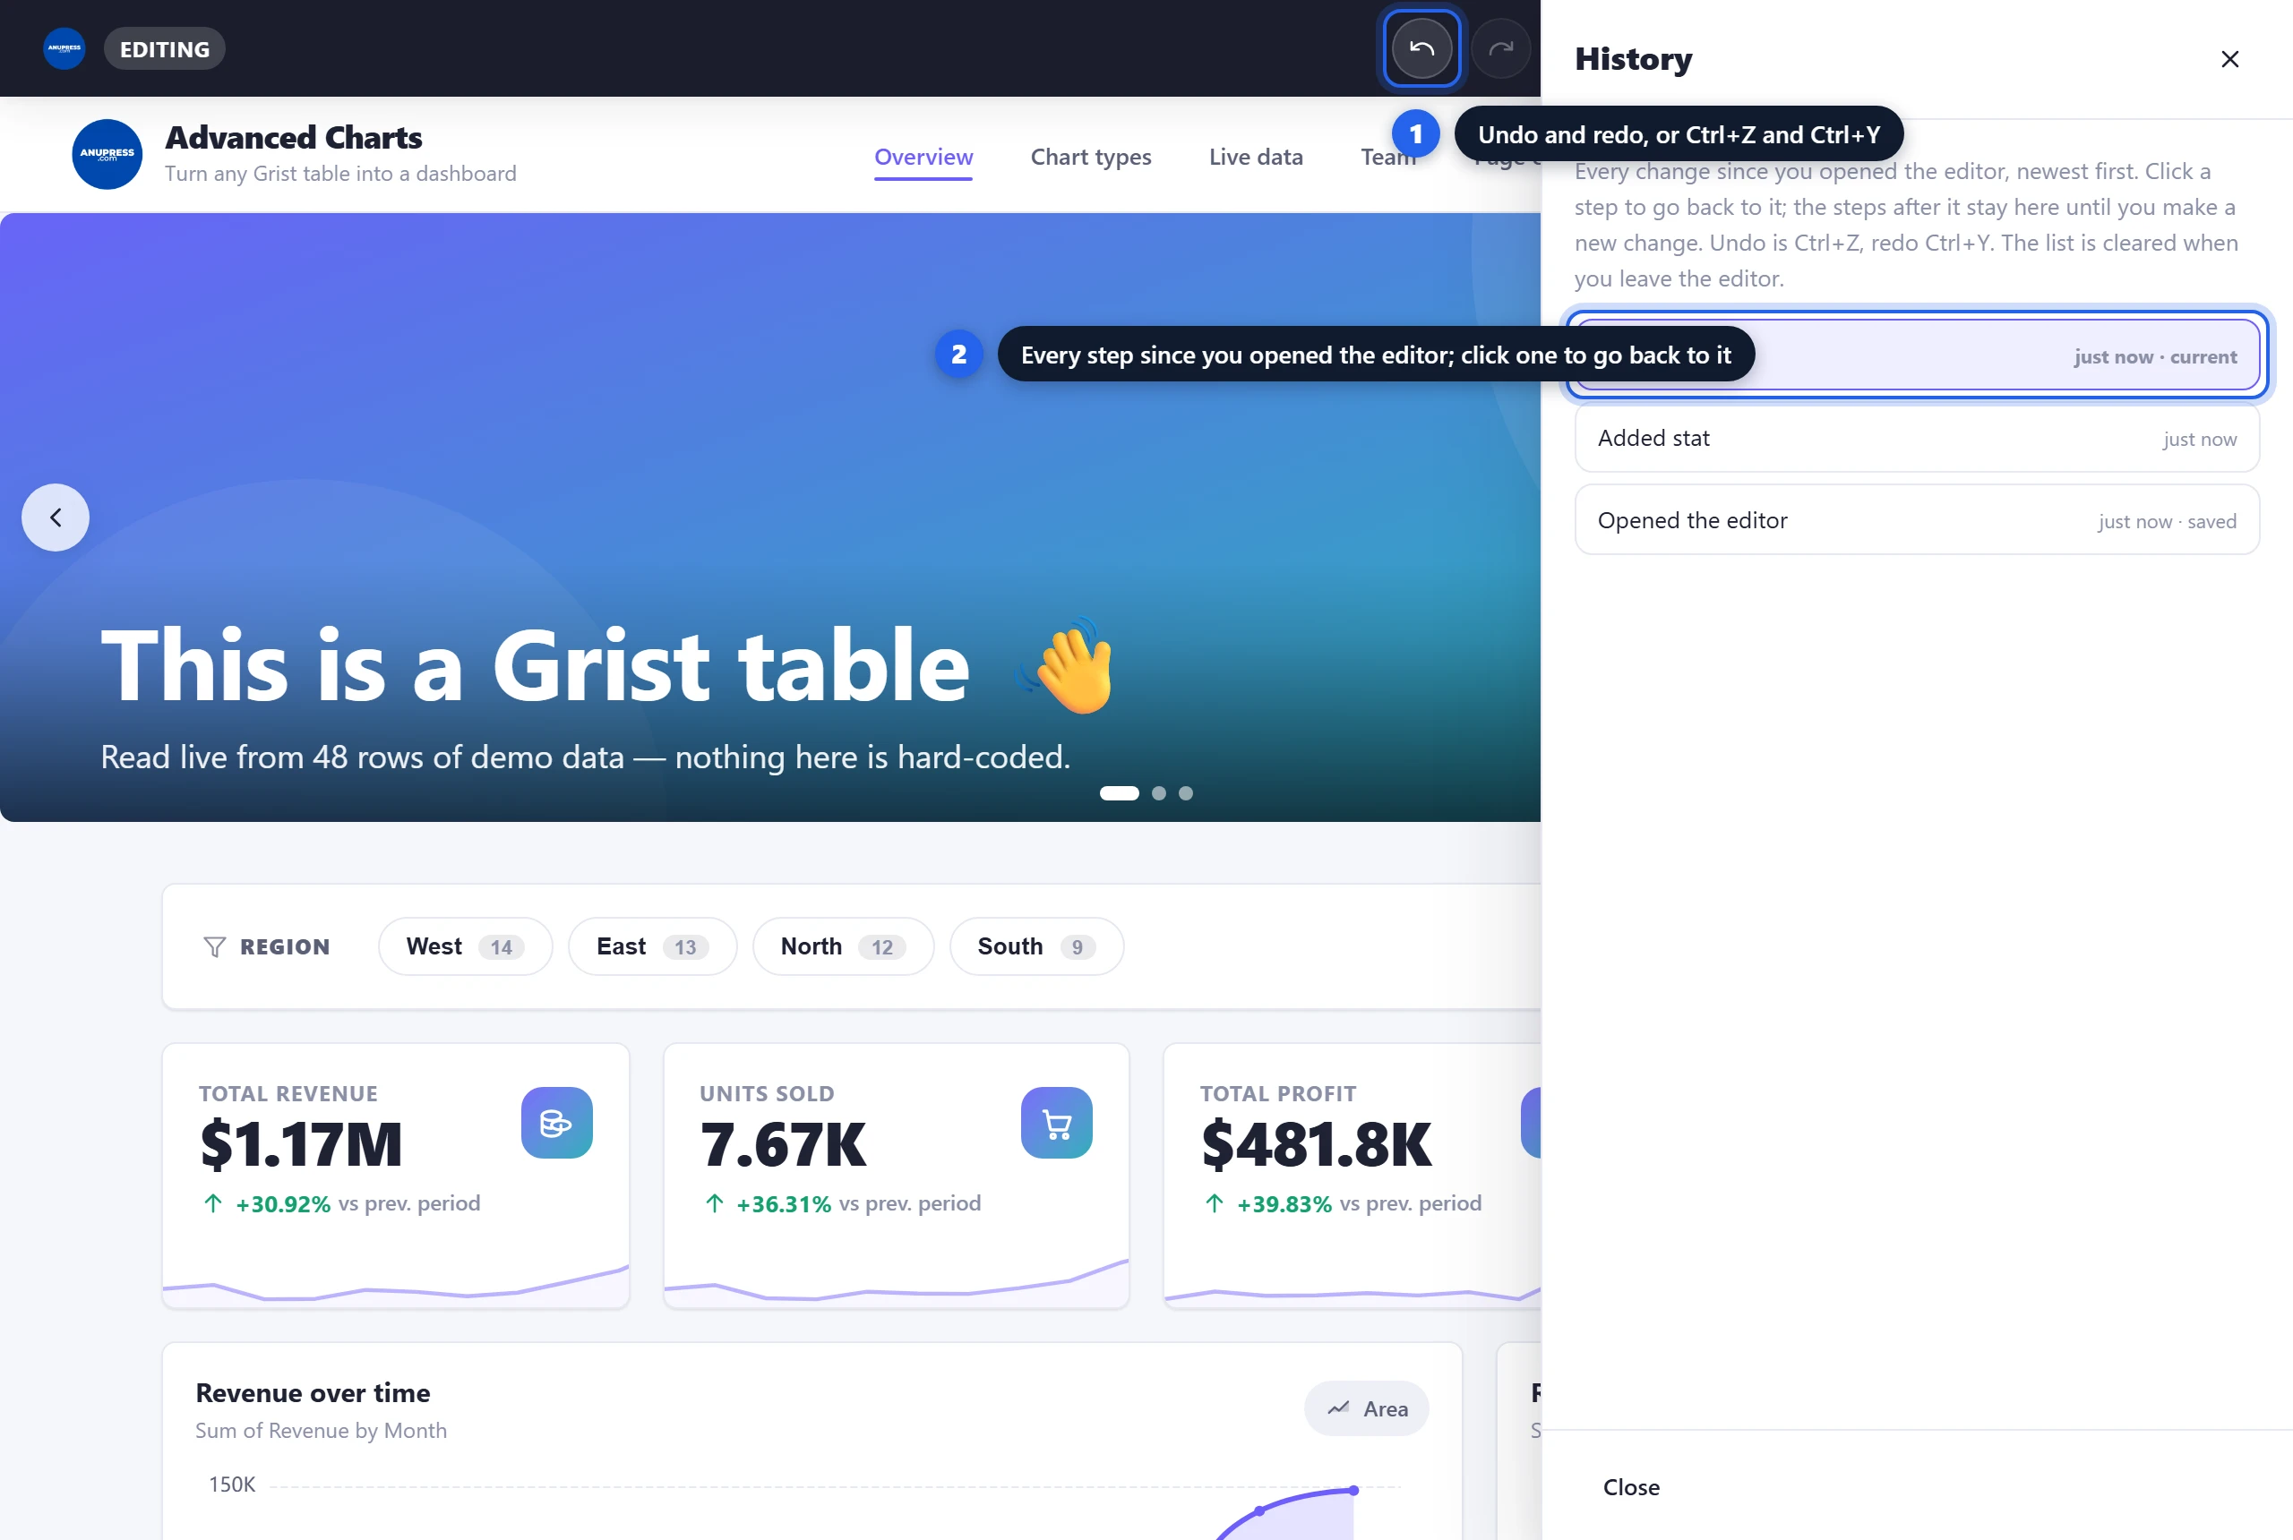
Task: Click the Total Revenue coins icon
Action: coord(556,1123)
